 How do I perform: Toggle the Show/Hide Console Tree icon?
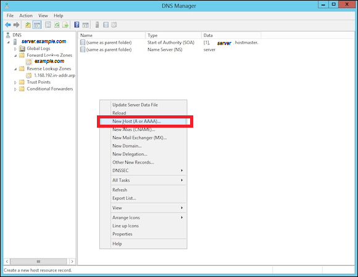[x=37, y=25]
